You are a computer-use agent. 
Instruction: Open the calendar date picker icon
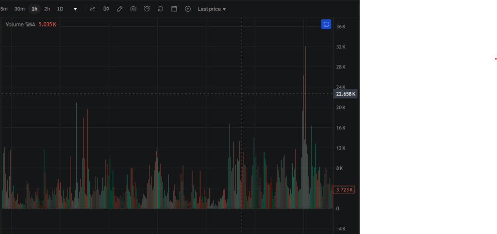pos(174,9)
